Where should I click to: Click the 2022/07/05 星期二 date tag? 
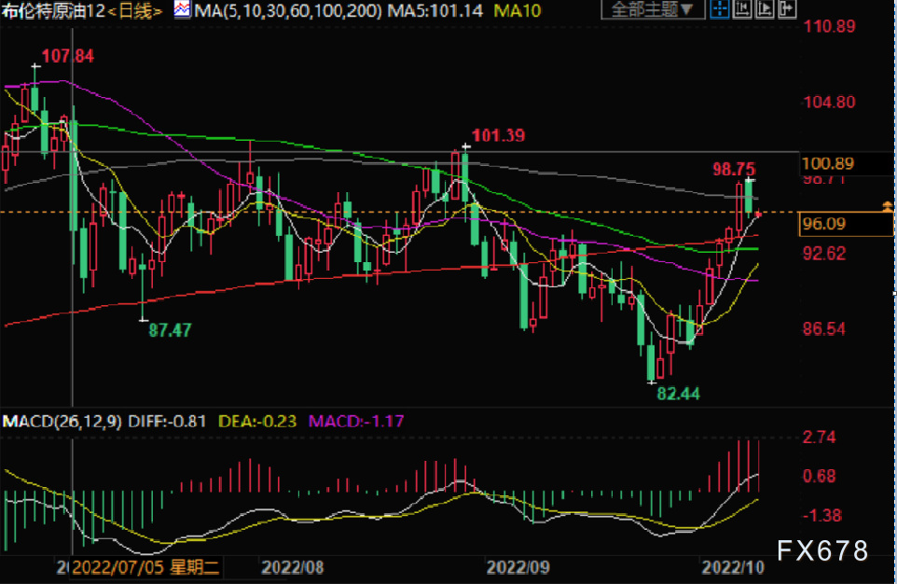(145, 567)
